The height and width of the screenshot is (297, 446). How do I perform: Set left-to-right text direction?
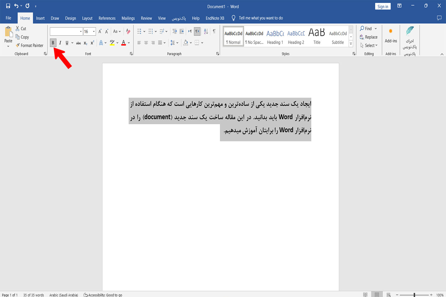190,31
